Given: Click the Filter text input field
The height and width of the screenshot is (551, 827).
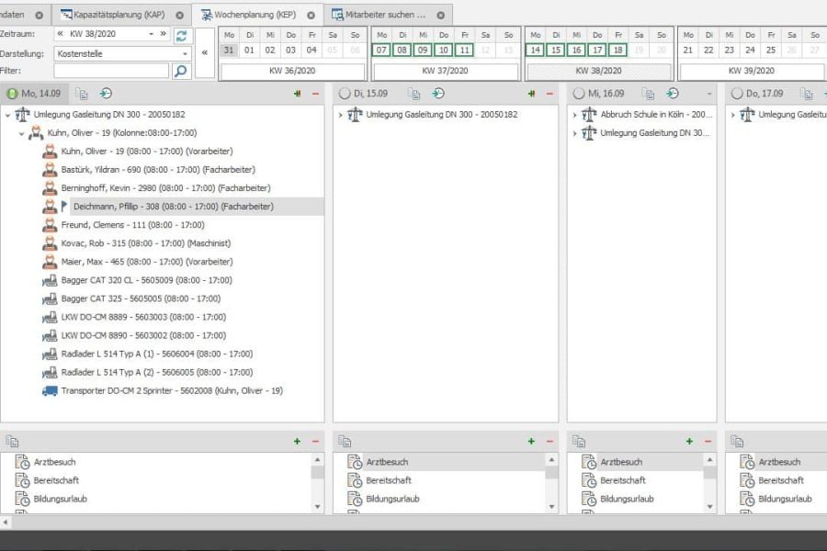Looking at the screenshot, I should [x=111, y=71].
